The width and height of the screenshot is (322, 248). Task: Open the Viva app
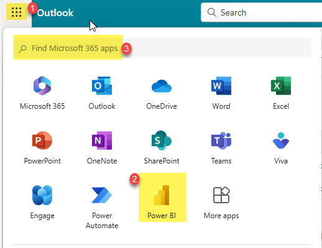pos(281,147)
